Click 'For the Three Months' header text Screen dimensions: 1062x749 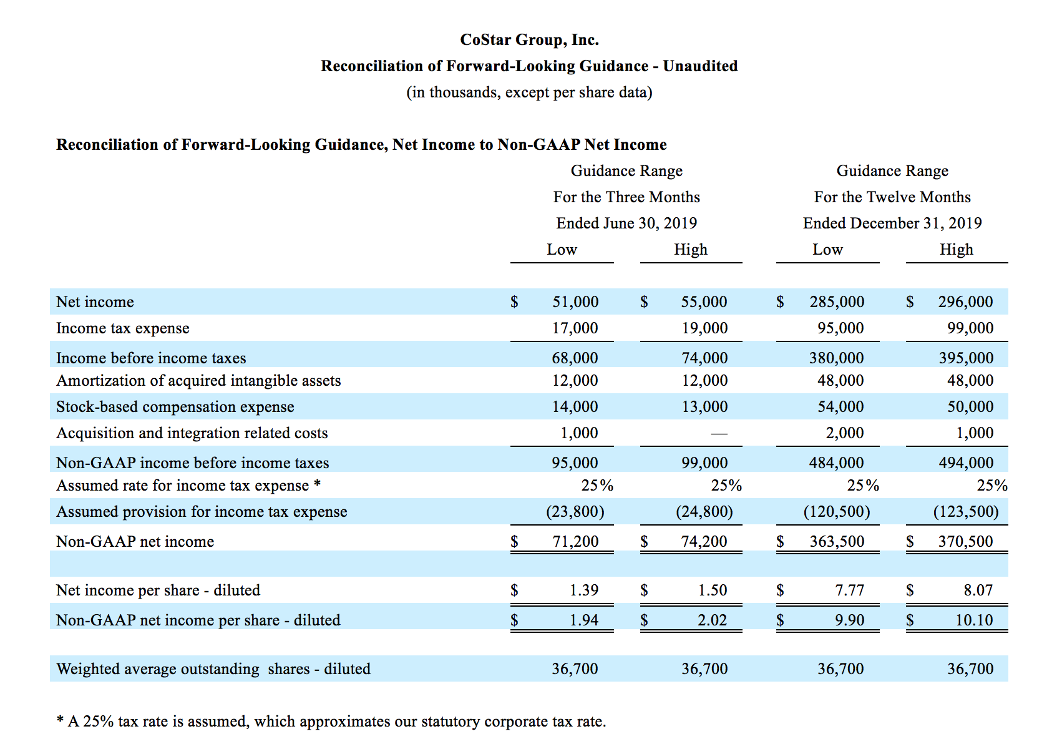point(626,197)
